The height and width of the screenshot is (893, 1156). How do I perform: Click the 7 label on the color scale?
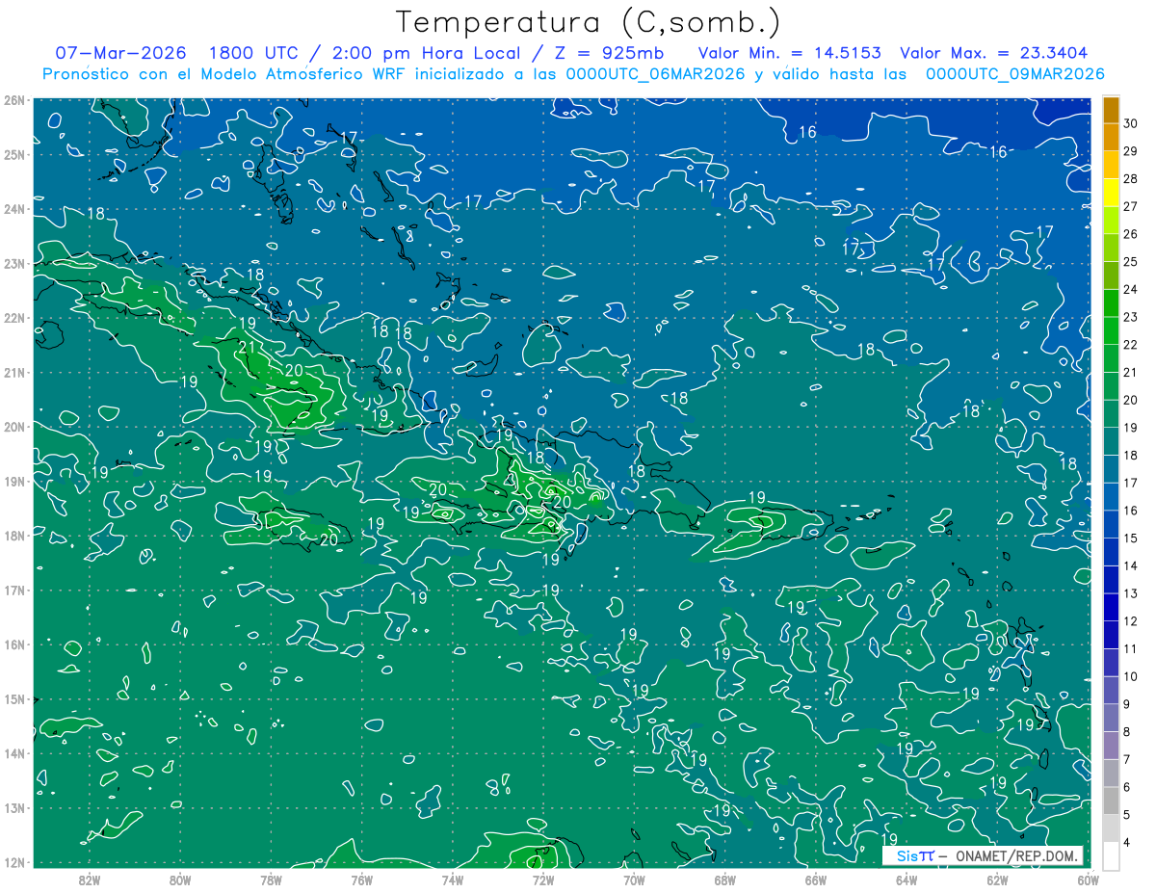tap(1127, 760)
